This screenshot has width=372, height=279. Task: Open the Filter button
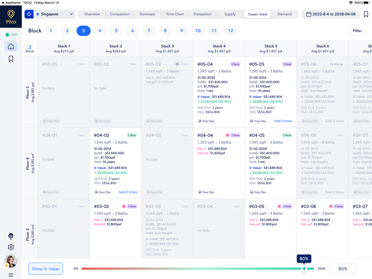point(357,31)
